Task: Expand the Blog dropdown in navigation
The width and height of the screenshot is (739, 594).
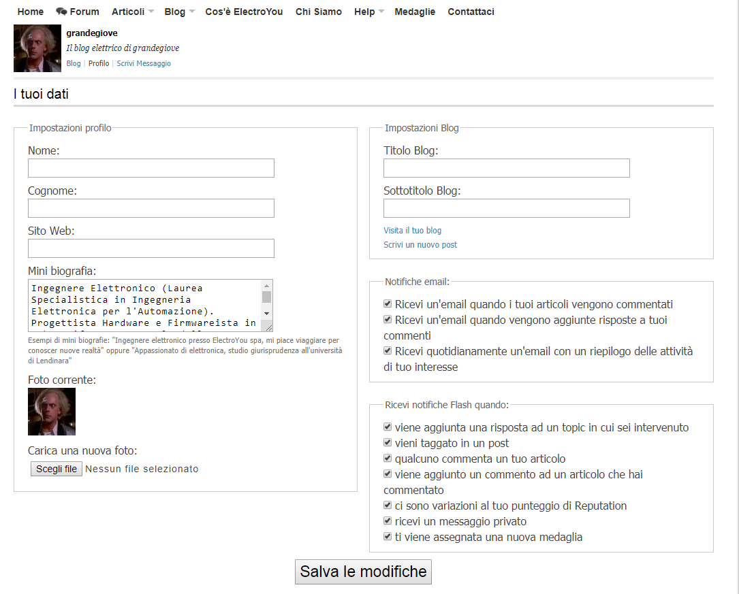Action: (x=180, y=12)
